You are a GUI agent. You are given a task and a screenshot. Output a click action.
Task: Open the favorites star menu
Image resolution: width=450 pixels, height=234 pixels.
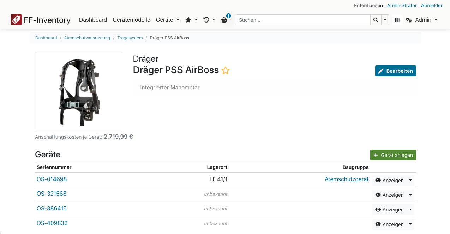191,20
